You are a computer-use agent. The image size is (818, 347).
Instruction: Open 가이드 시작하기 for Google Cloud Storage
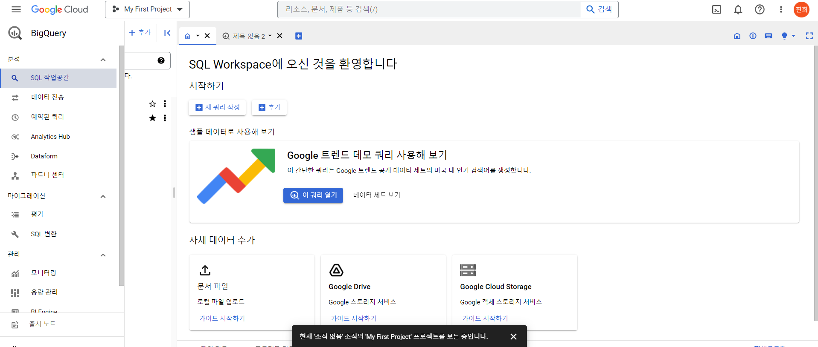tap(485, 318)
